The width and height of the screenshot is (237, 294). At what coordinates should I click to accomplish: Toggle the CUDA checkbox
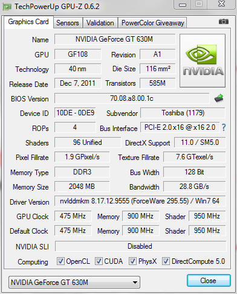[99, 261]
